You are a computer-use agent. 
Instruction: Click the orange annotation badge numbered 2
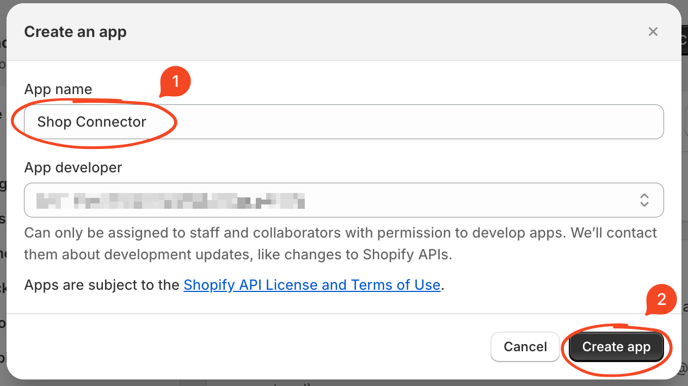(661, 300)
